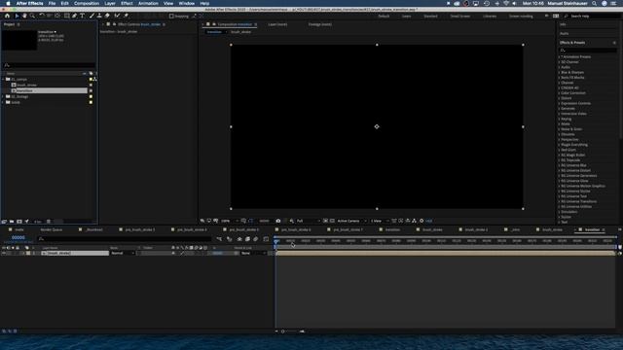Select the Pen tool

point(74,16)
